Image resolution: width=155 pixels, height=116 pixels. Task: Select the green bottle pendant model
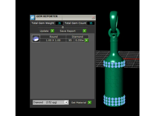click(x=114, y=80)
